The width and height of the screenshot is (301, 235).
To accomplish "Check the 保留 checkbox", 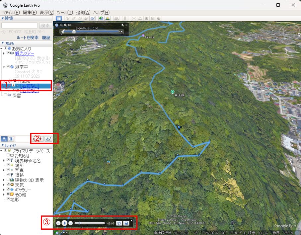I will point(6,95).
